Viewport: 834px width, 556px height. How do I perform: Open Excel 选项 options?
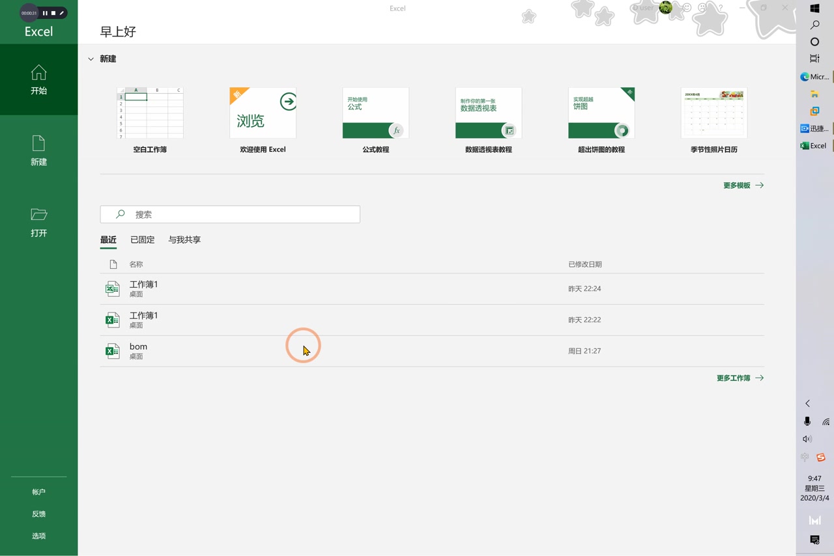pyautogui.click(x=38, y=536)
